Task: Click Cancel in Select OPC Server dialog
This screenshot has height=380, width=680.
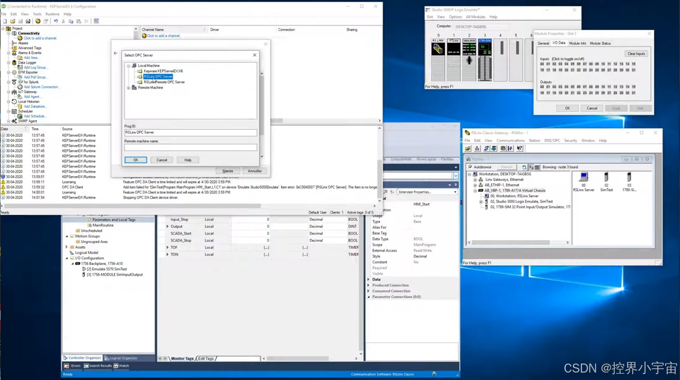Action: coord(162,160)
